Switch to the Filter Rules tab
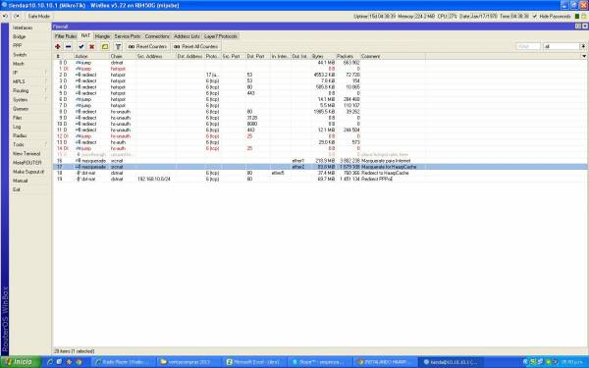 coord(66,36)
